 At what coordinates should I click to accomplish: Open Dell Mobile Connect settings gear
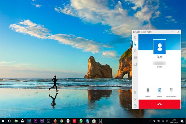click(135, 92)
